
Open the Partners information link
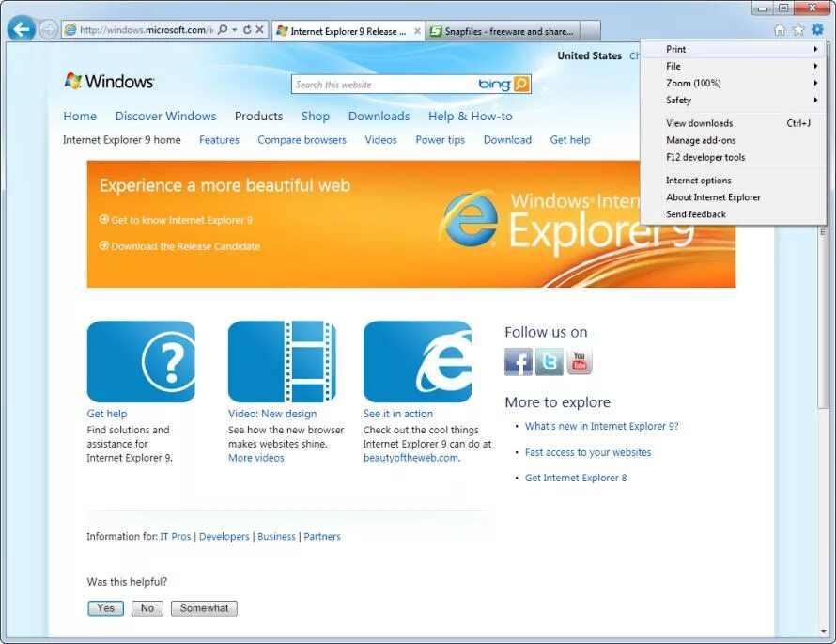pyautogui.click(x=322, y=537)
